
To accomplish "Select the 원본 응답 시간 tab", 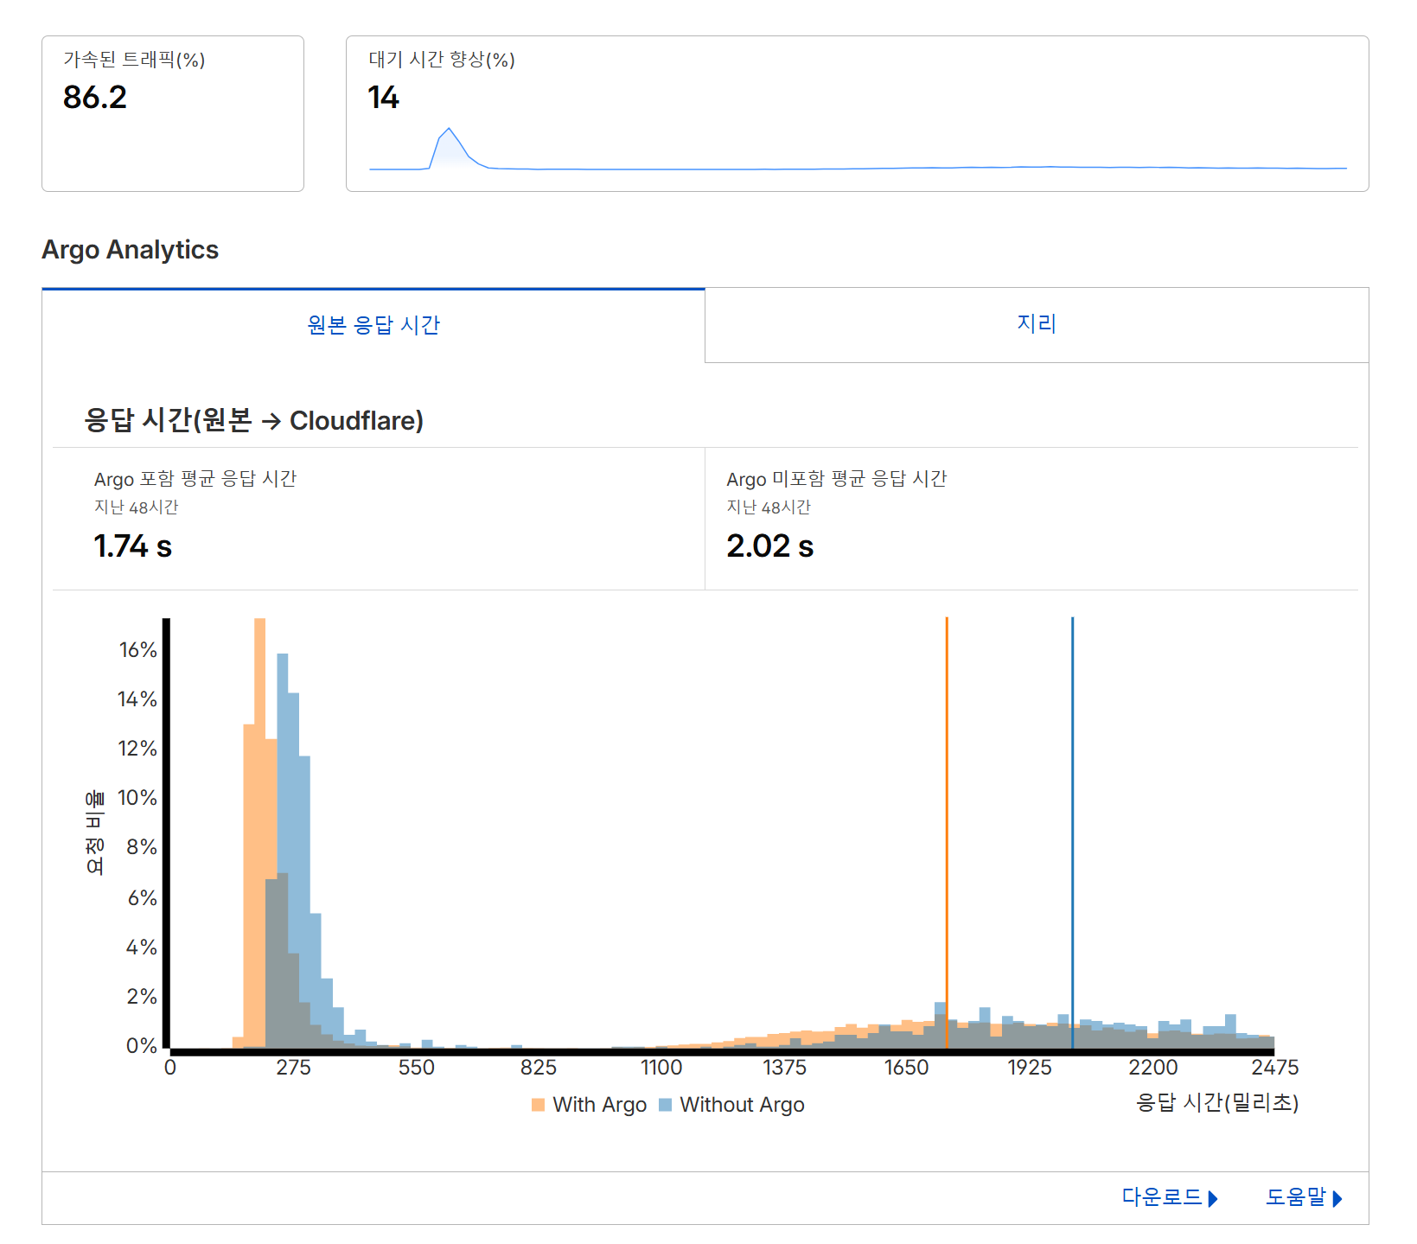I will point(373,324).
